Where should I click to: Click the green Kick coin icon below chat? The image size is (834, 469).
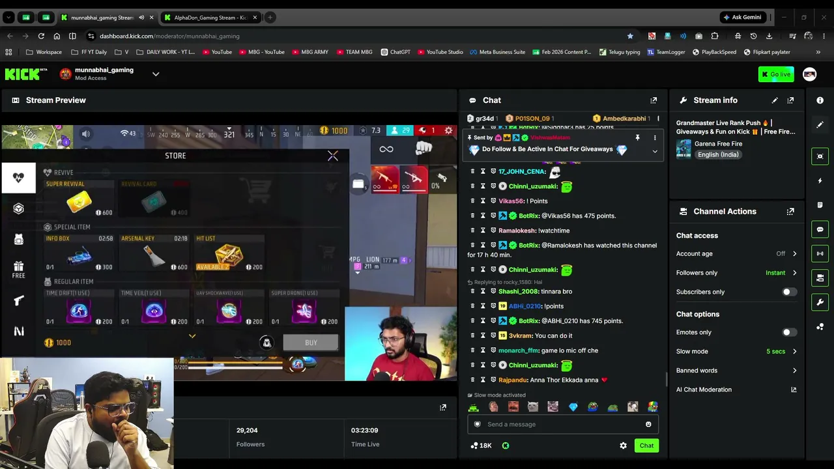(x=506, y=446)
